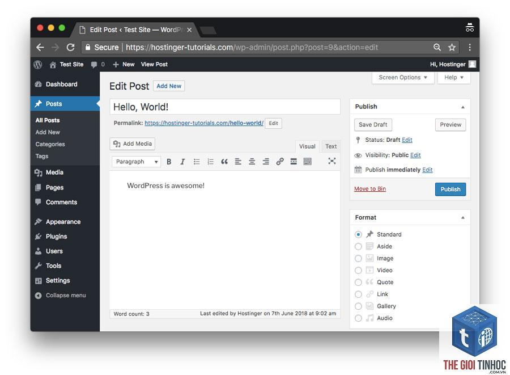This screenshot has height=375, width=510.
Task: Click the browser back arrow
Action: tap(40, 48)
